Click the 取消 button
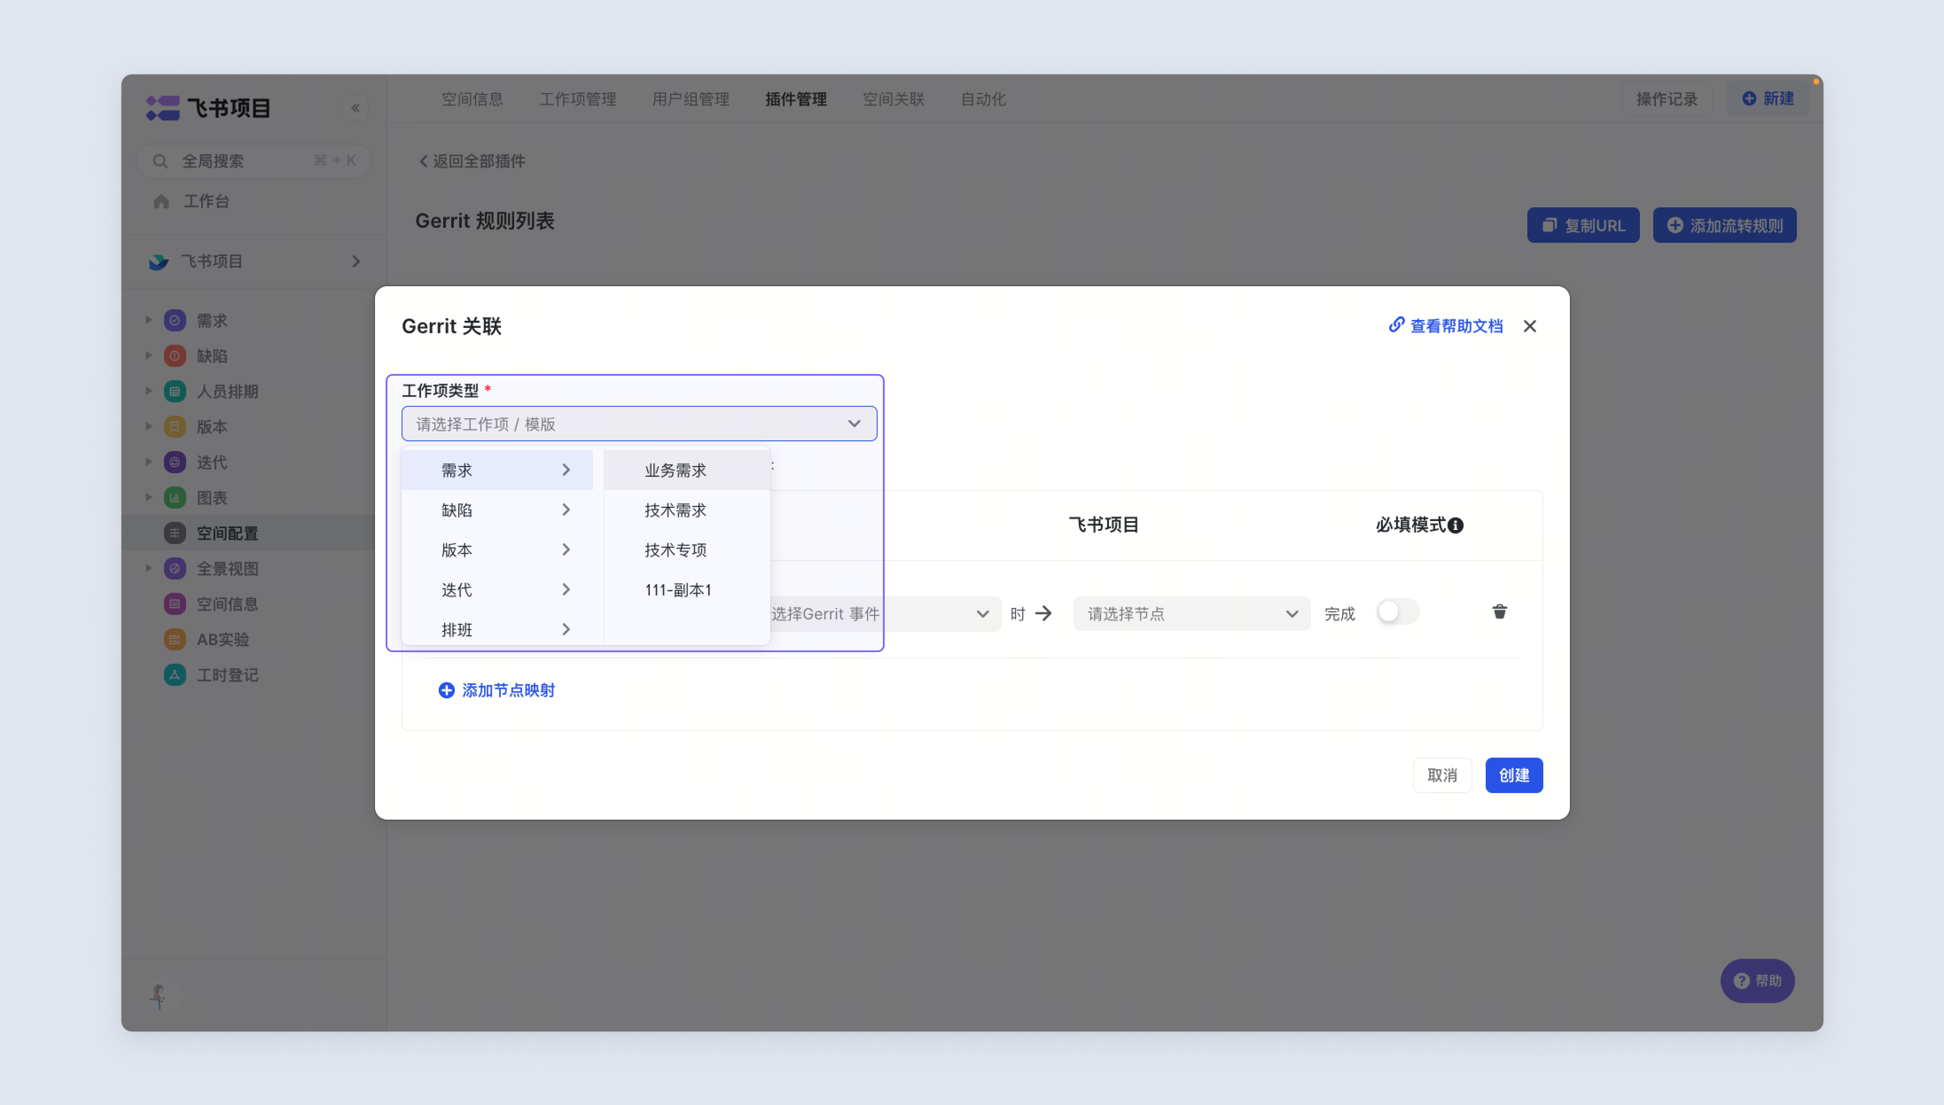 tap(1441, 775)
